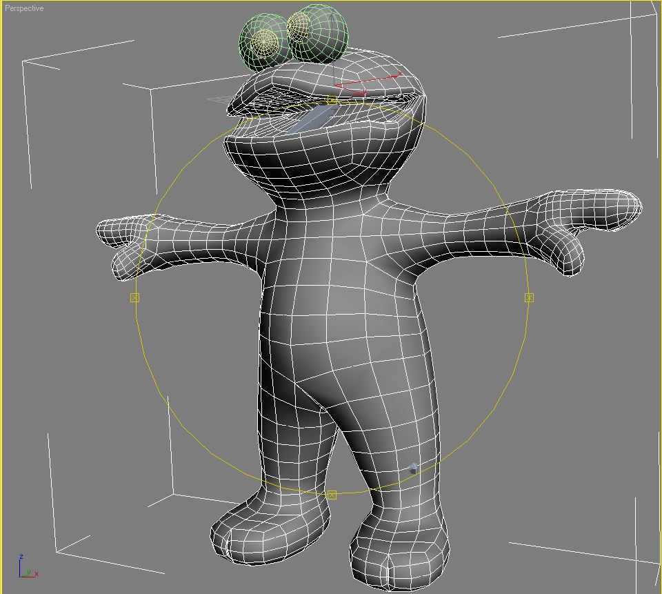Click the small gray helper object on the leg
This screenshot has width=662, height=594.
tap(414, 468)
